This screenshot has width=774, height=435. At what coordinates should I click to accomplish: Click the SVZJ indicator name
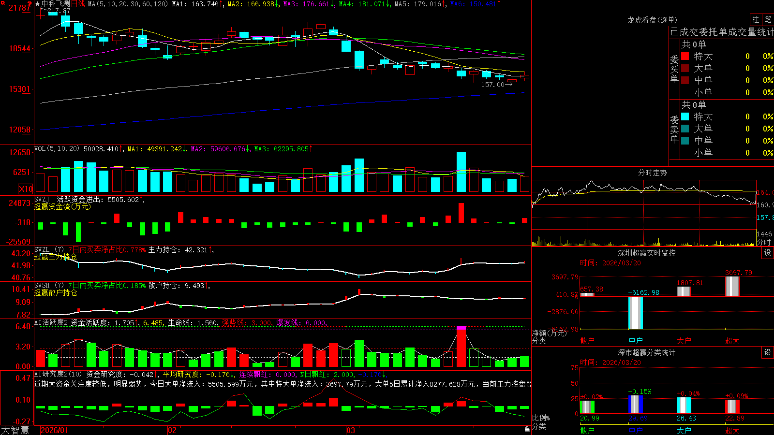42,199
